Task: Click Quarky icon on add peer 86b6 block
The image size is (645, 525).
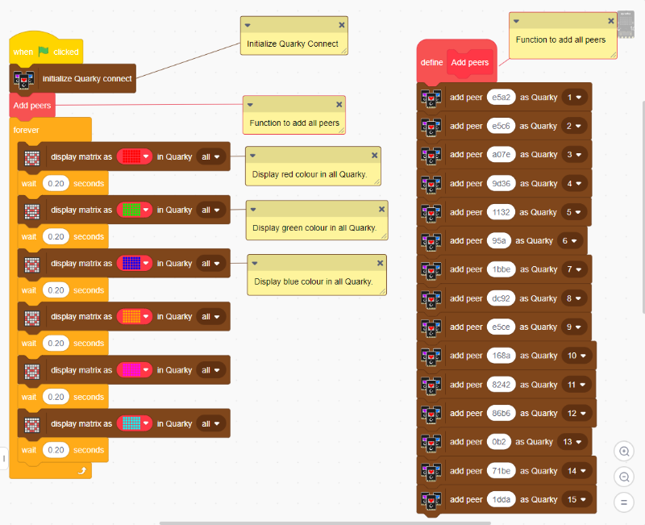Action: click(431, 414)
